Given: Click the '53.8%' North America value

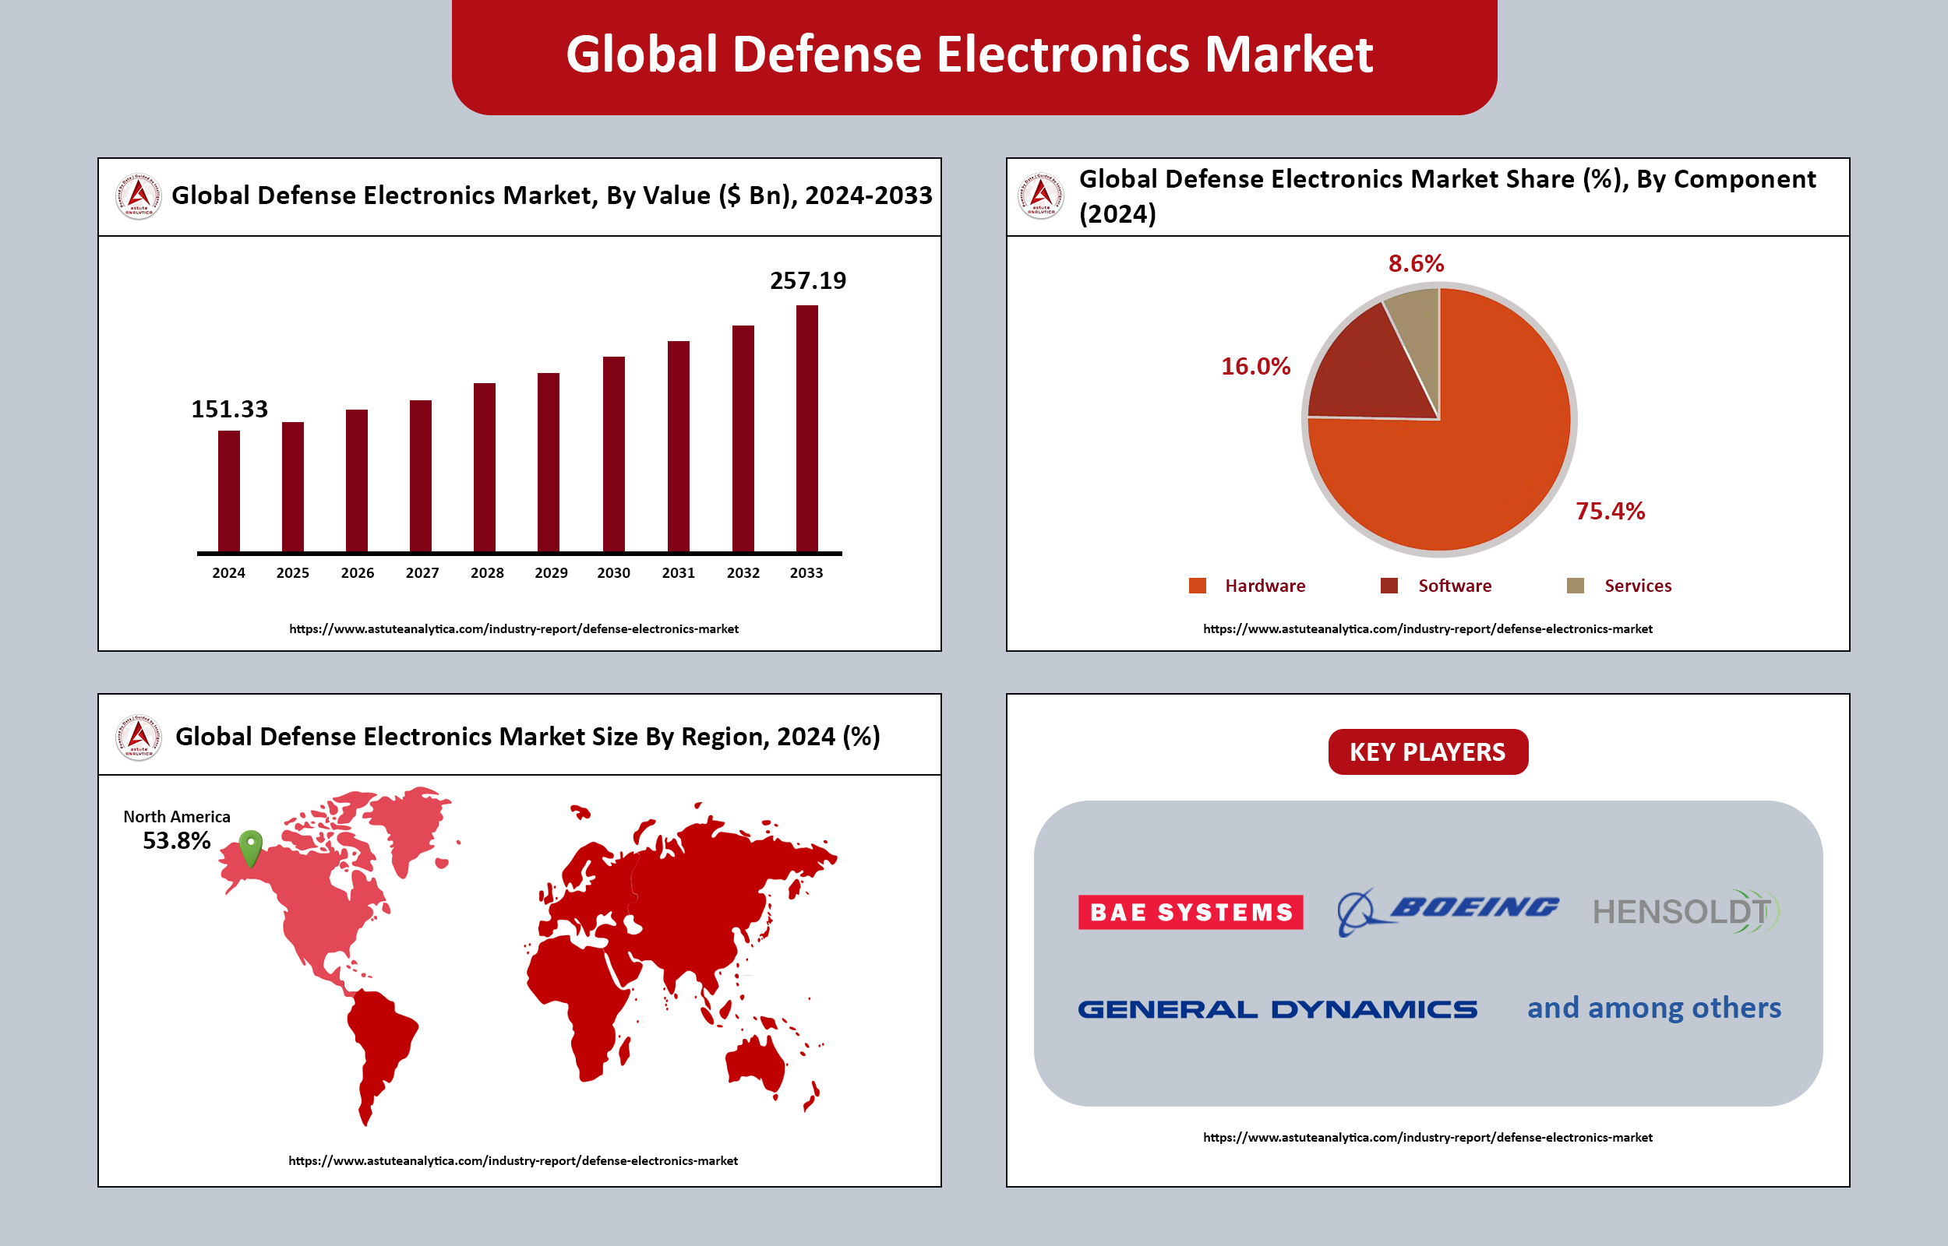Looking at the screenshot, I should [x=176, y=840].
